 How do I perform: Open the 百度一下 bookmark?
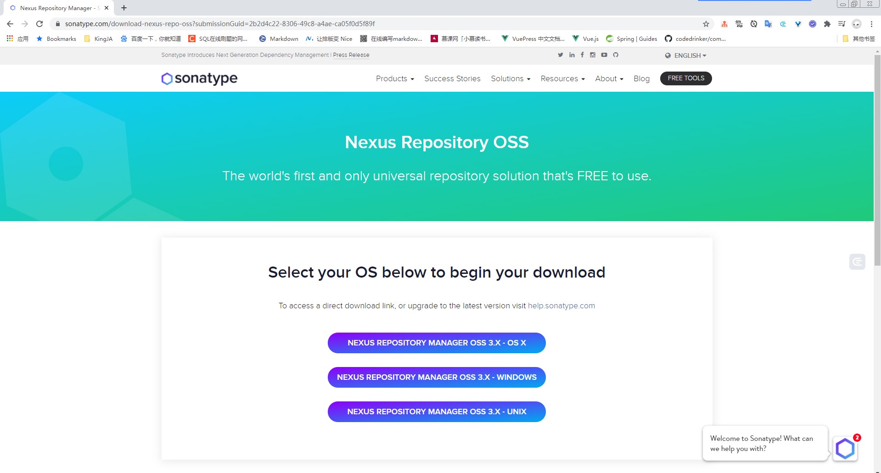[151, 39]
